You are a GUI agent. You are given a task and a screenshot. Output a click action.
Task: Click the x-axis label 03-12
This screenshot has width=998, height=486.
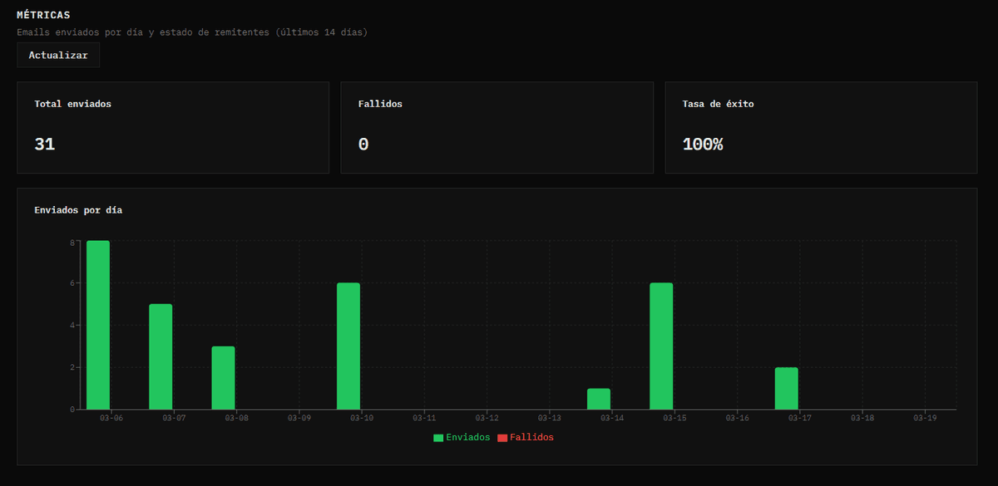487,418
